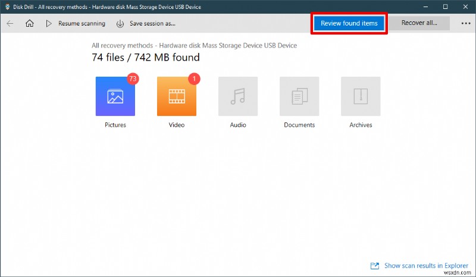Click the Review found items button

point(349,23)
